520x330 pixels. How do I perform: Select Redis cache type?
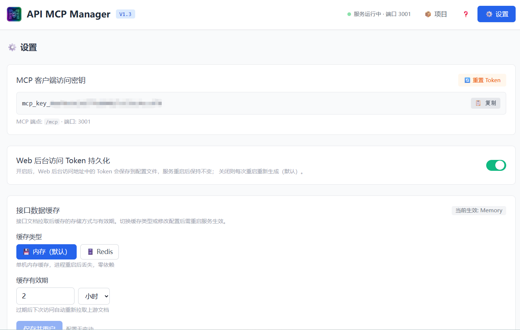tap(100, 252)
